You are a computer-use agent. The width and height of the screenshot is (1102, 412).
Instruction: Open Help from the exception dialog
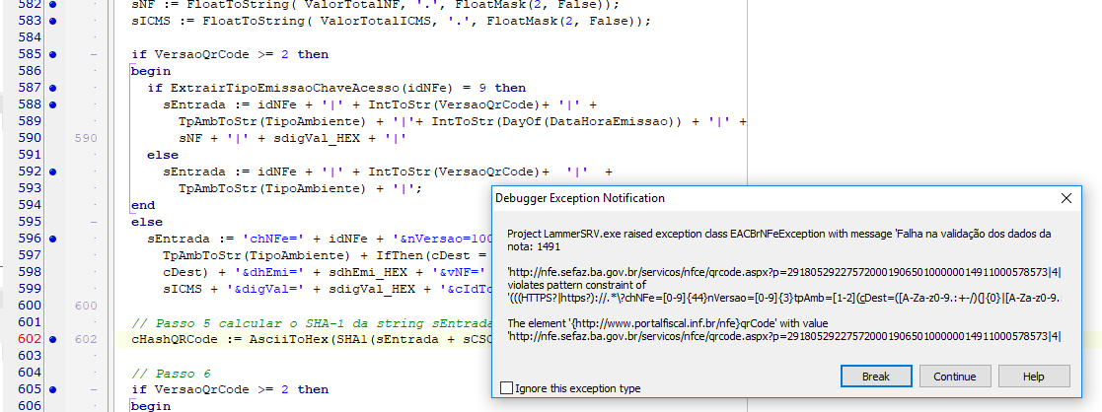pos(1033,377)
